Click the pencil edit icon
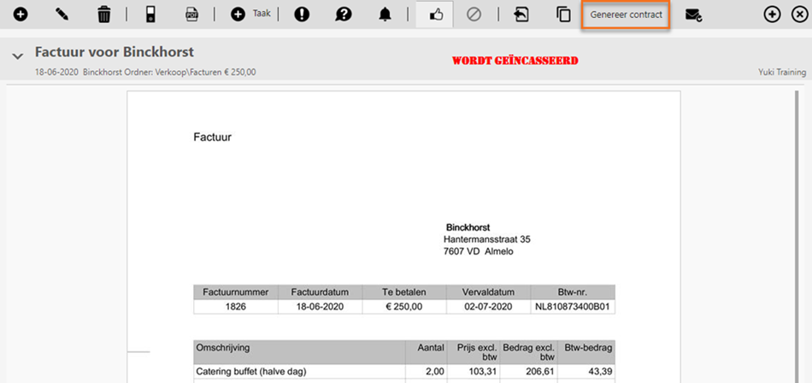Image resolution: width=812 pixels, height=383 pixels. pyautogui.click(x=62, y=15)
